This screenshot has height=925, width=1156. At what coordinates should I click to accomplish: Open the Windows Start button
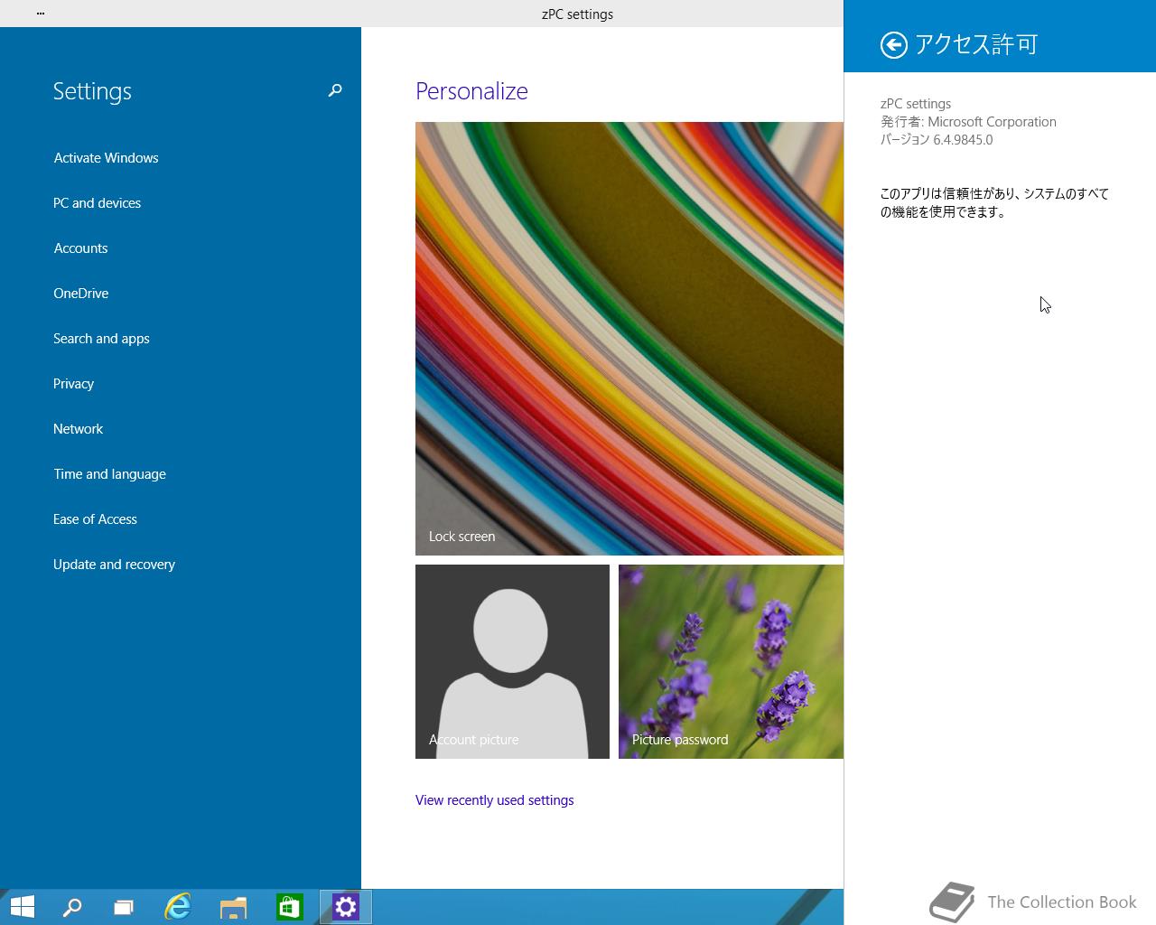[x=22, y=907]
